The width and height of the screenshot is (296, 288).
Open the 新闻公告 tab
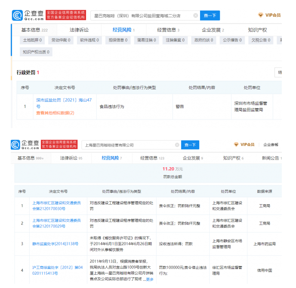[x=271, y=158]
